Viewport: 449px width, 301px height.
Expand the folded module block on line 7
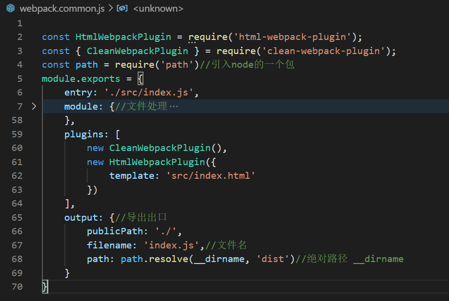pyautogui.click(x=34, y=106)
